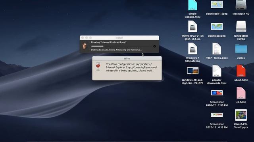Select the pink cd.html file icon
Screen dimensions: 254x142
click(241, 93)
